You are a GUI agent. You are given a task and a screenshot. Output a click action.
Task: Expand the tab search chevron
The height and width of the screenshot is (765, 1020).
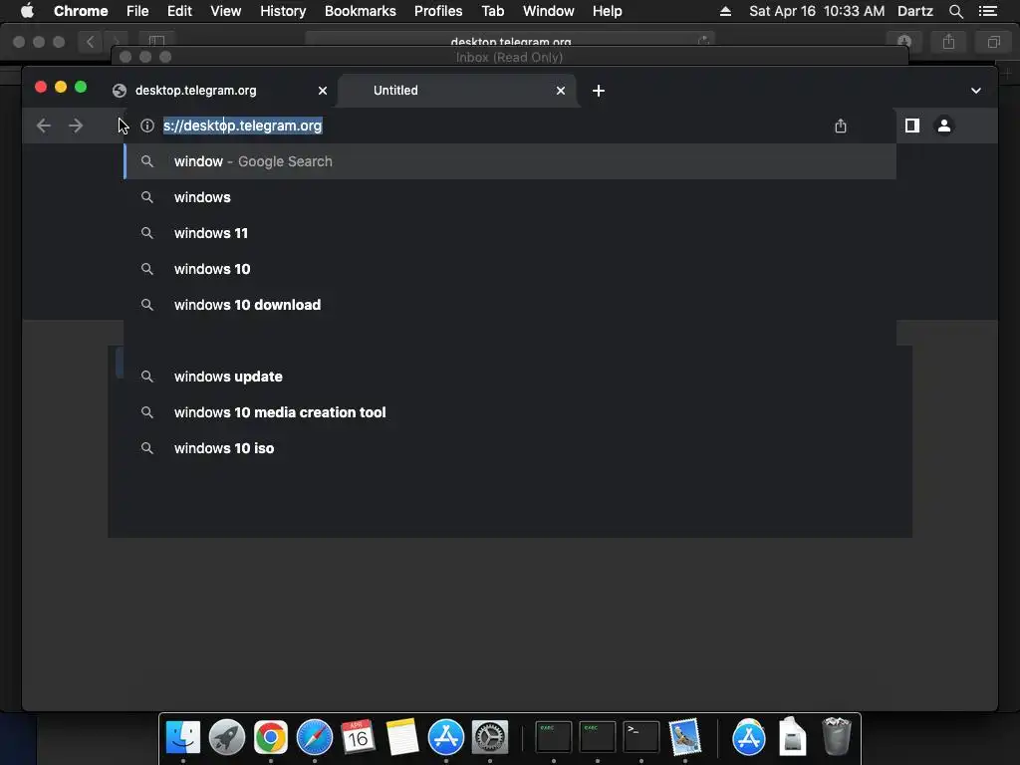click(976, 91)
